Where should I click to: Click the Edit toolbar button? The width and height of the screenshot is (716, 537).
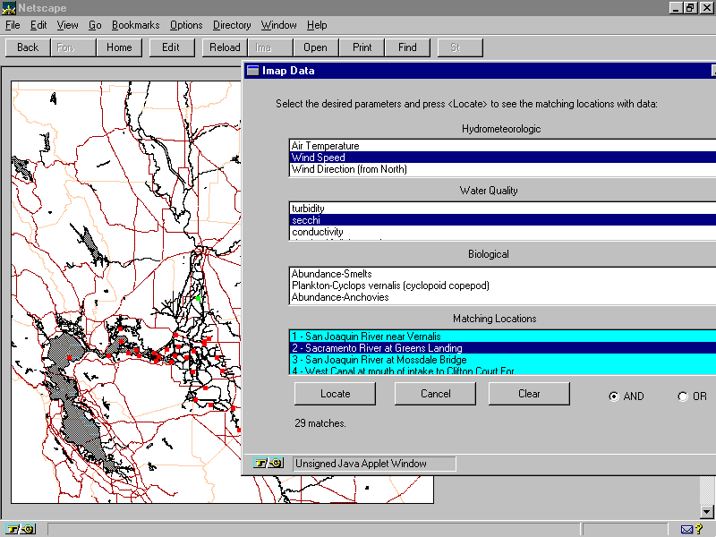pyautogui.click(x=171, y=47)
